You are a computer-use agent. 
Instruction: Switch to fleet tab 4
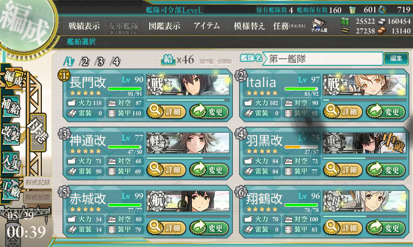tap(116, 62)
